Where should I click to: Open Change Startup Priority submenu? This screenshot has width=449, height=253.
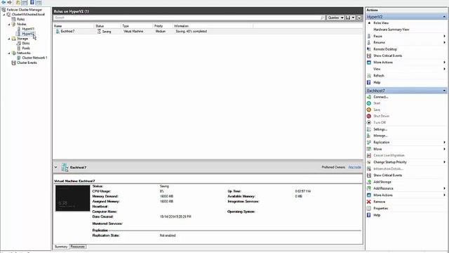[444, 162]
